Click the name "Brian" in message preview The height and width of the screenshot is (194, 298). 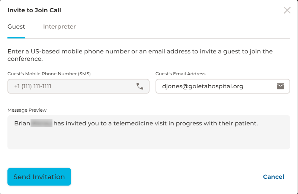(x=22, y=123)
